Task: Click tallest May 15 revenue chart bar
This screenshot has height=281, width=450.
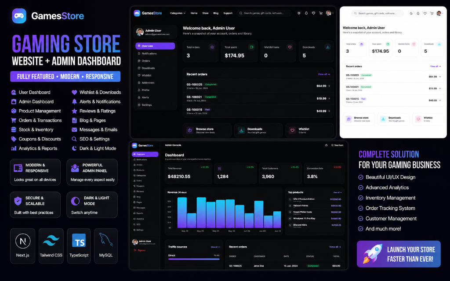Action: (x=182, y=213)
